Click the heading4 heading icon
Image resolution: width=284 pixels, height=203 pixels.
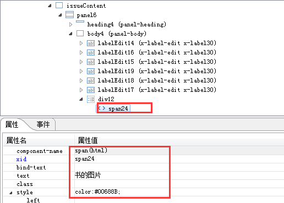point(80,21)
